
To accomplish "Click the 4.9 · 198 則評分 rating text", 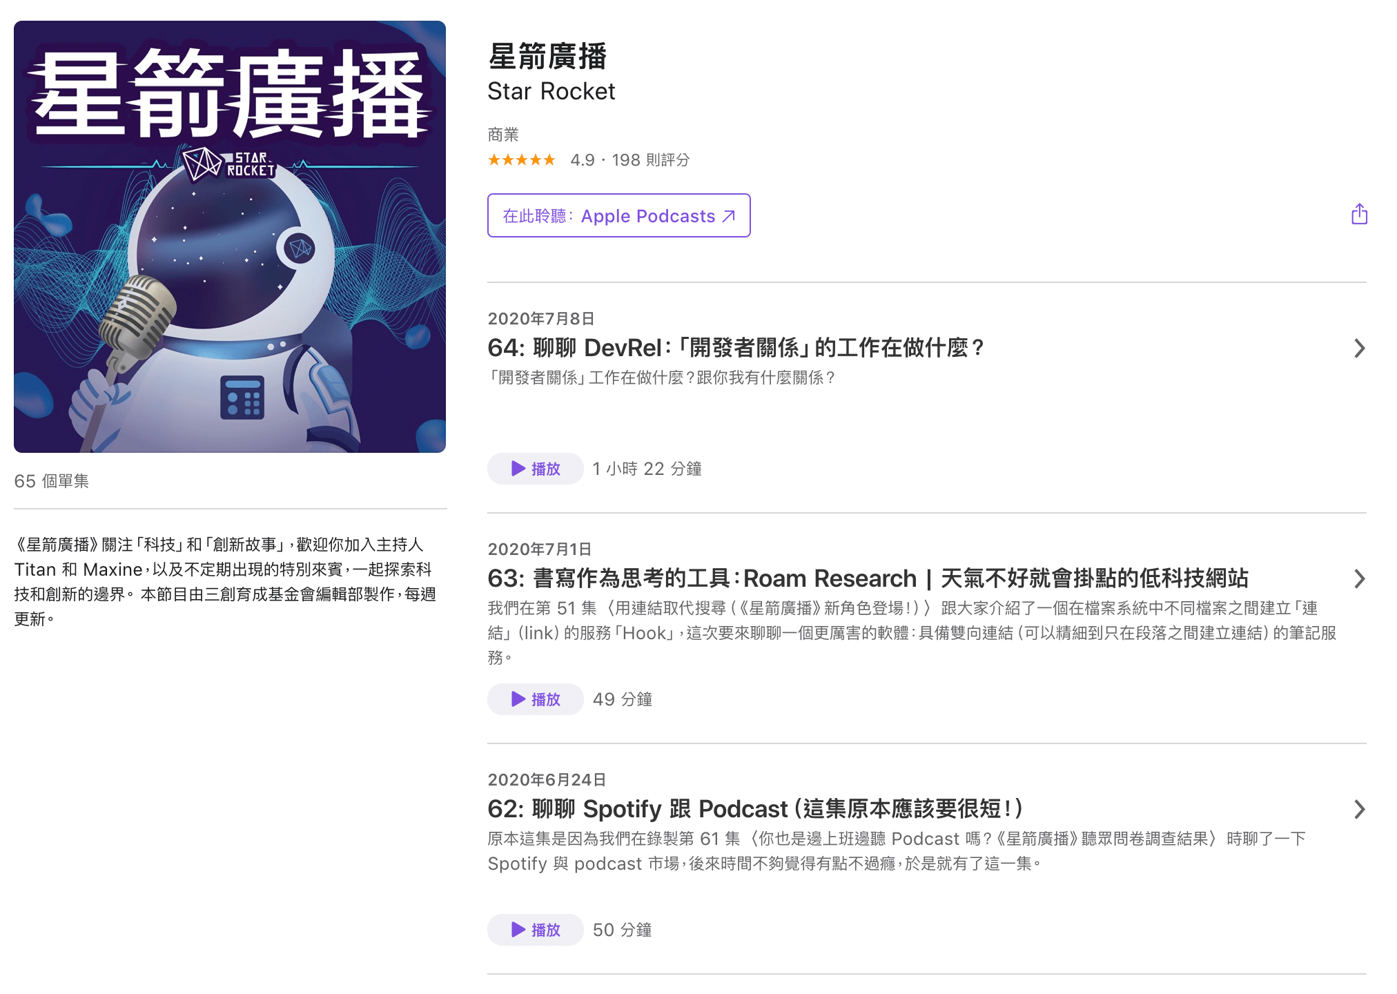I will point(629,160).
